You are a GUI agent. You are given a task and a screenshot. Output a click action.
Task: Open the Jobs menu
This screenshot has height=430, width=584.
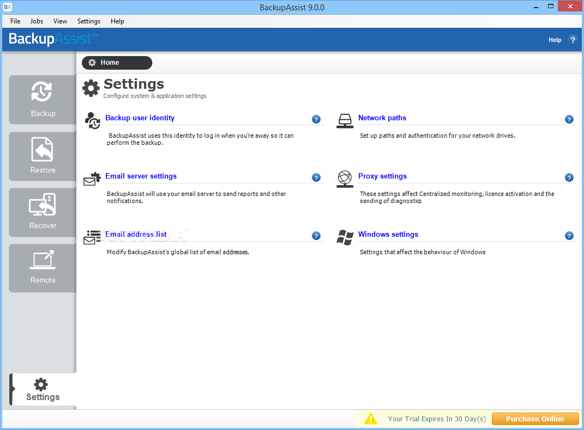[37, 21]
